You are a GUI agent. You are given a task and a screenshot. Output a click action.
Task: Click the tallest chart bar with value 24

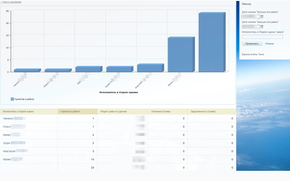click(212, 42)
